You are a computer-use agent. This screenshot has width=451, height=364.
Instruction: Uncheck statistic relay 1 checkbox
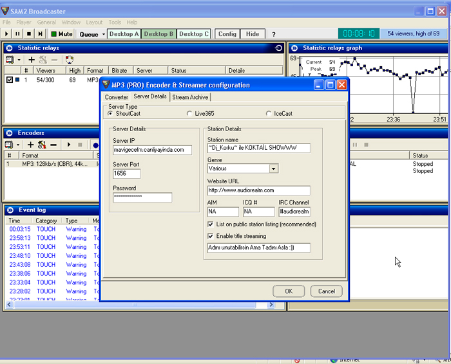[x=10, y=80]
